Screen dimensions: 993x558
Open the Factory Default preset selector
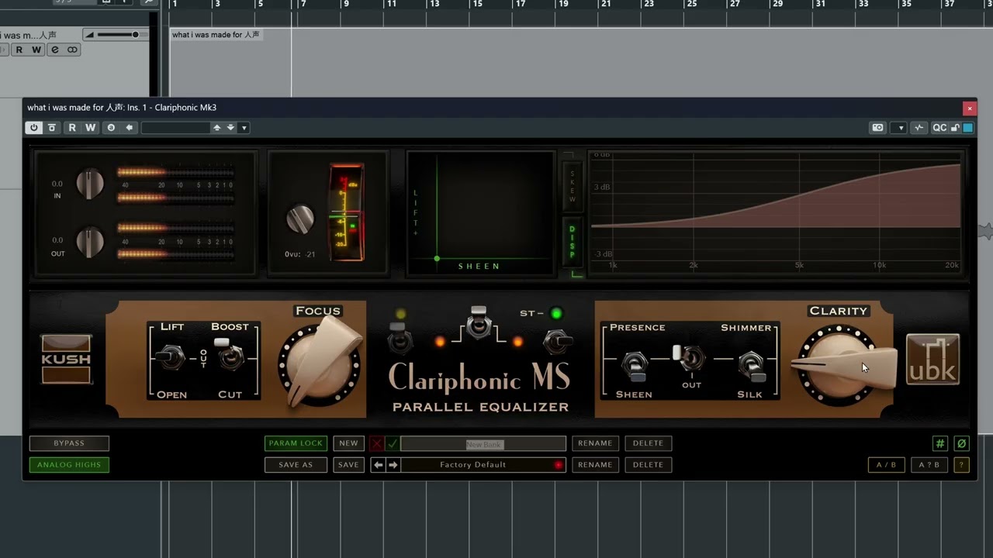coord(473,465)
